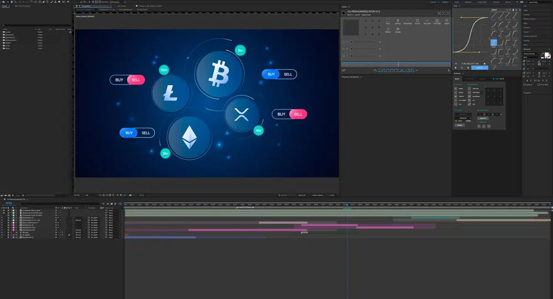The image size is (553, 299).
Task: Expand the first folder in Project panel
Action: (3, 32)
